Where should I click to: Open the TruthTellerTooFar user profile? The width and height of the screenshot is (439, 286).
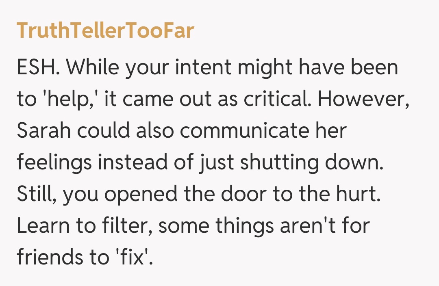[x=105, y=31]
